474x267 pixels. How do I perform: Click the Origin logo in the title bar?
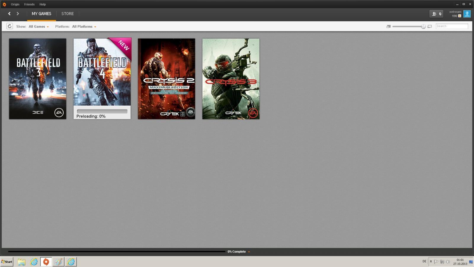4,4
